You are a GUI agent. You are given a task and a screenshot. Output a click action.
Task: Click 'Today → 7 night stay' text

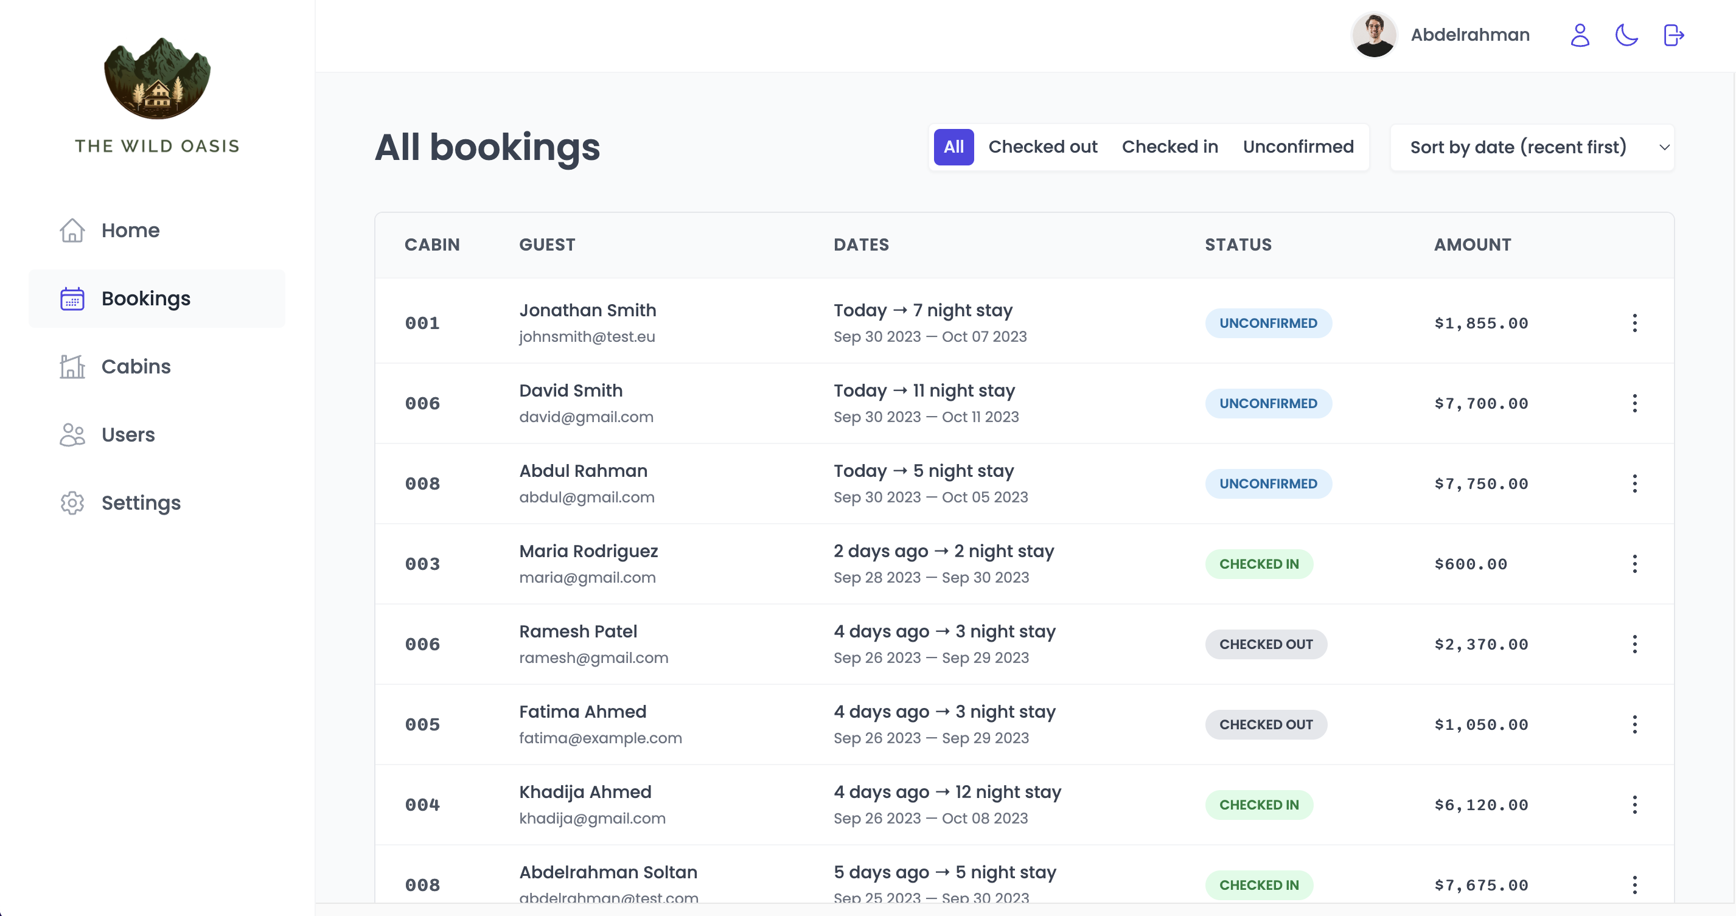coord(923,310)
